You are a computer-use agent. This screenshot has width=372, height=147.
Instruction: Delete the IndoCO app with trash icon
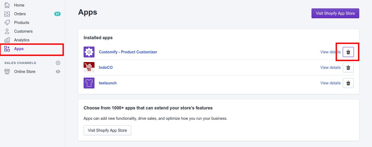coord(348,68)
